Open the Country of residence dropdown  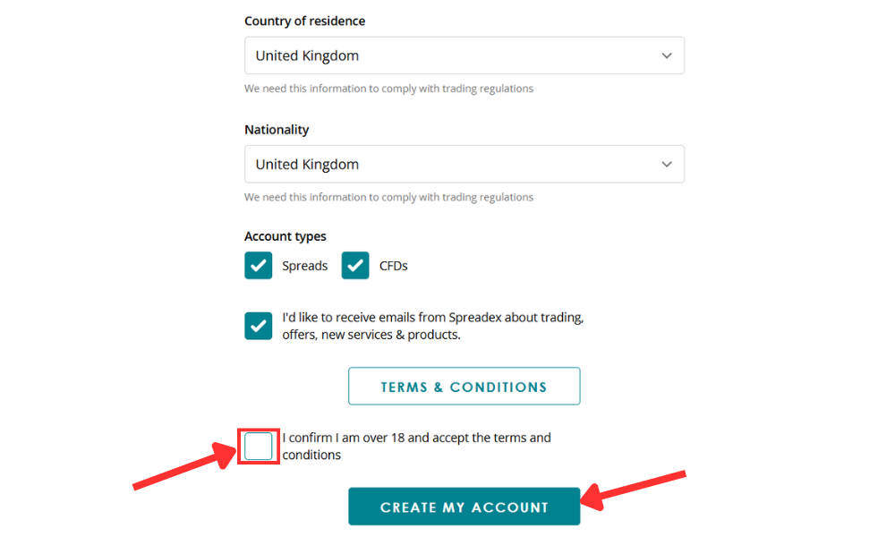464,55
